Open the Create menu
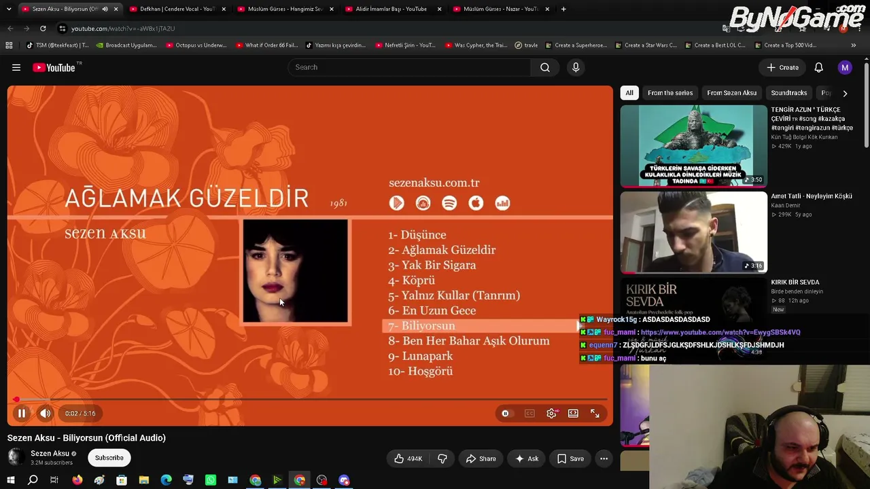This screenshot has height=489, width=870. 782,67
